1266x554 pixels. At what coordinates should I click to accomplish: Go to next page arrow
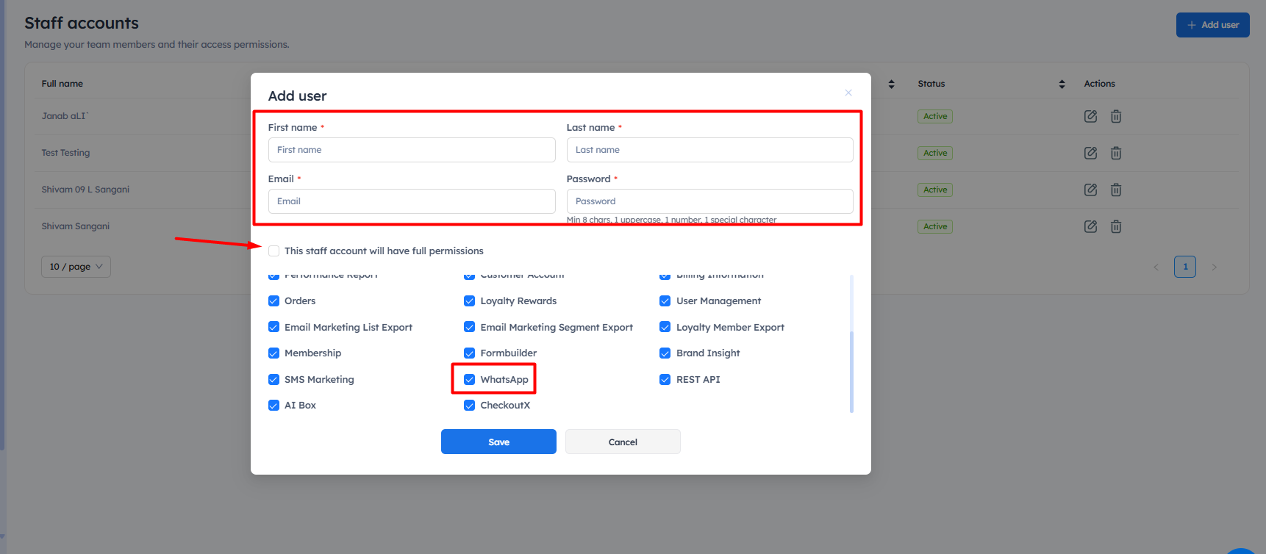click(1214, 267)
